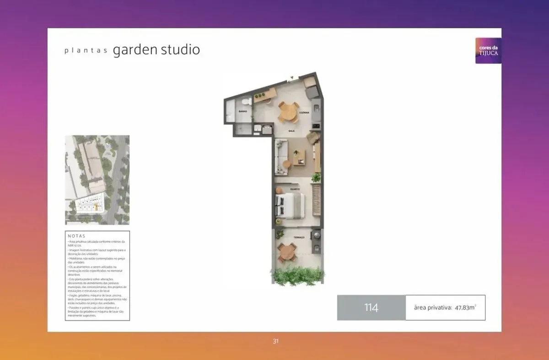This screenshot has width=549, height=360.
Task: Select the grey sofa in the SALA
Action: pyautogui.click(x=281, y=157)
